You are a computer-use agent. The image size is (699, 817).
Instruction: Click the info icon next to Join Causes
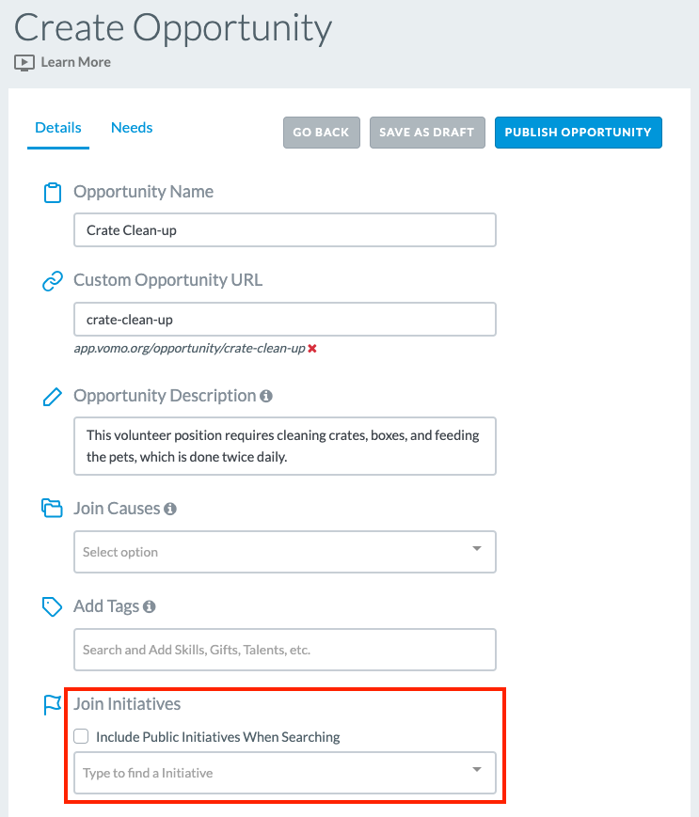(170, 509)
